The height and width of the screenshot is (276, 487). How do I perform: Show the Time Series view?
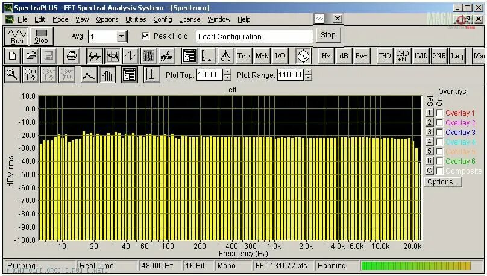(95, 56)
